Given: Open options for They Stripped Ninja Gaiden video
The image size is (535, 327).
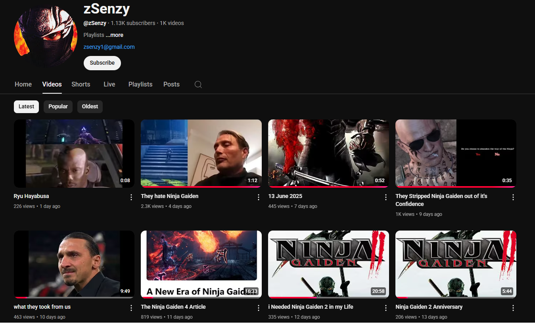Looking at the screenshot, I should click(513, 197).
